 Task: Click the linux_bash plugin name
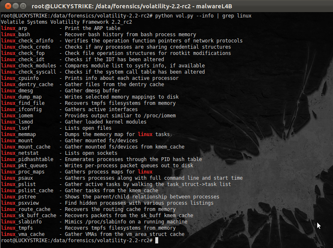tap(15, 35)
